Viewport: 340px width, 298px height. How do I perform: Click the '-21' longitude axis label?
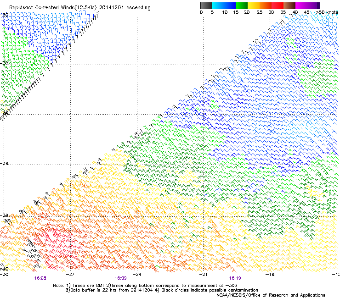coord(203,275)
